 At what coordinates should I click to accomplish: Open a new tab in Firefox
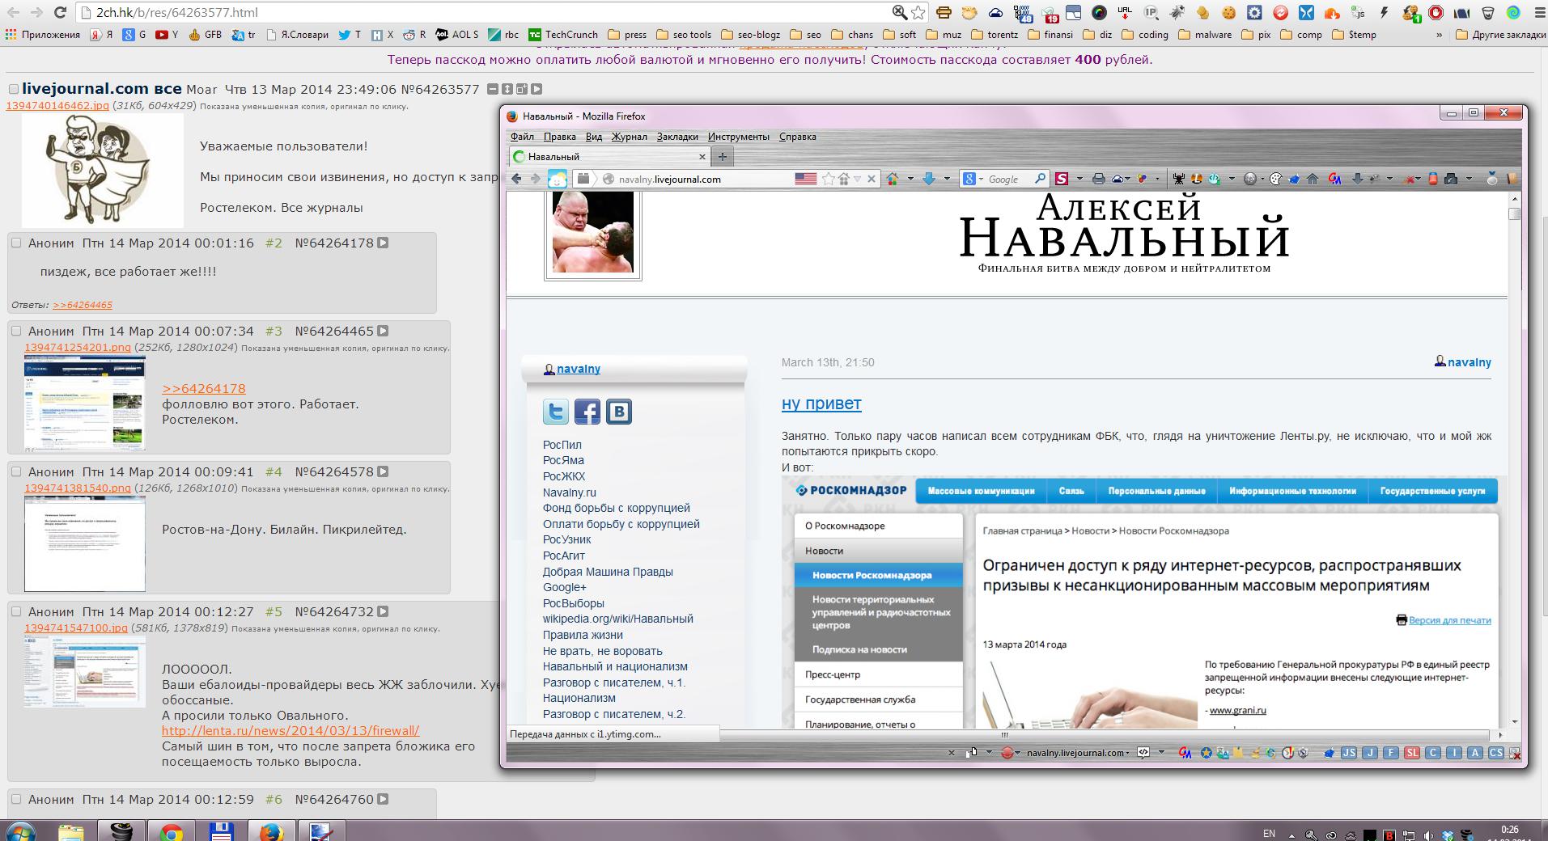click(x=723, y=156)
